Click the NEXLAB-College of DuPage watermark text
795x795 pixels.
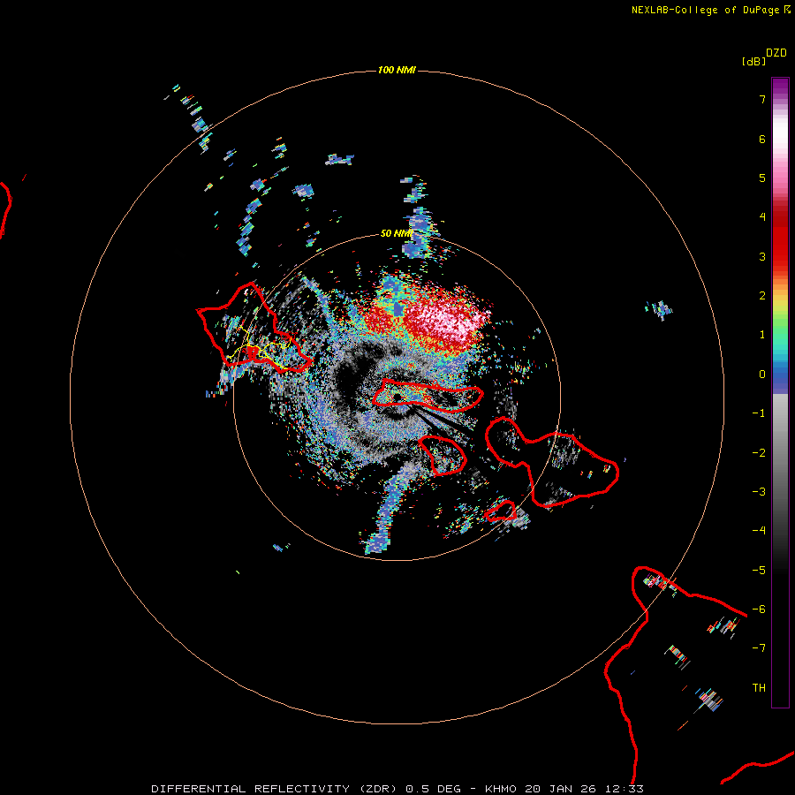tap(705, 10)
